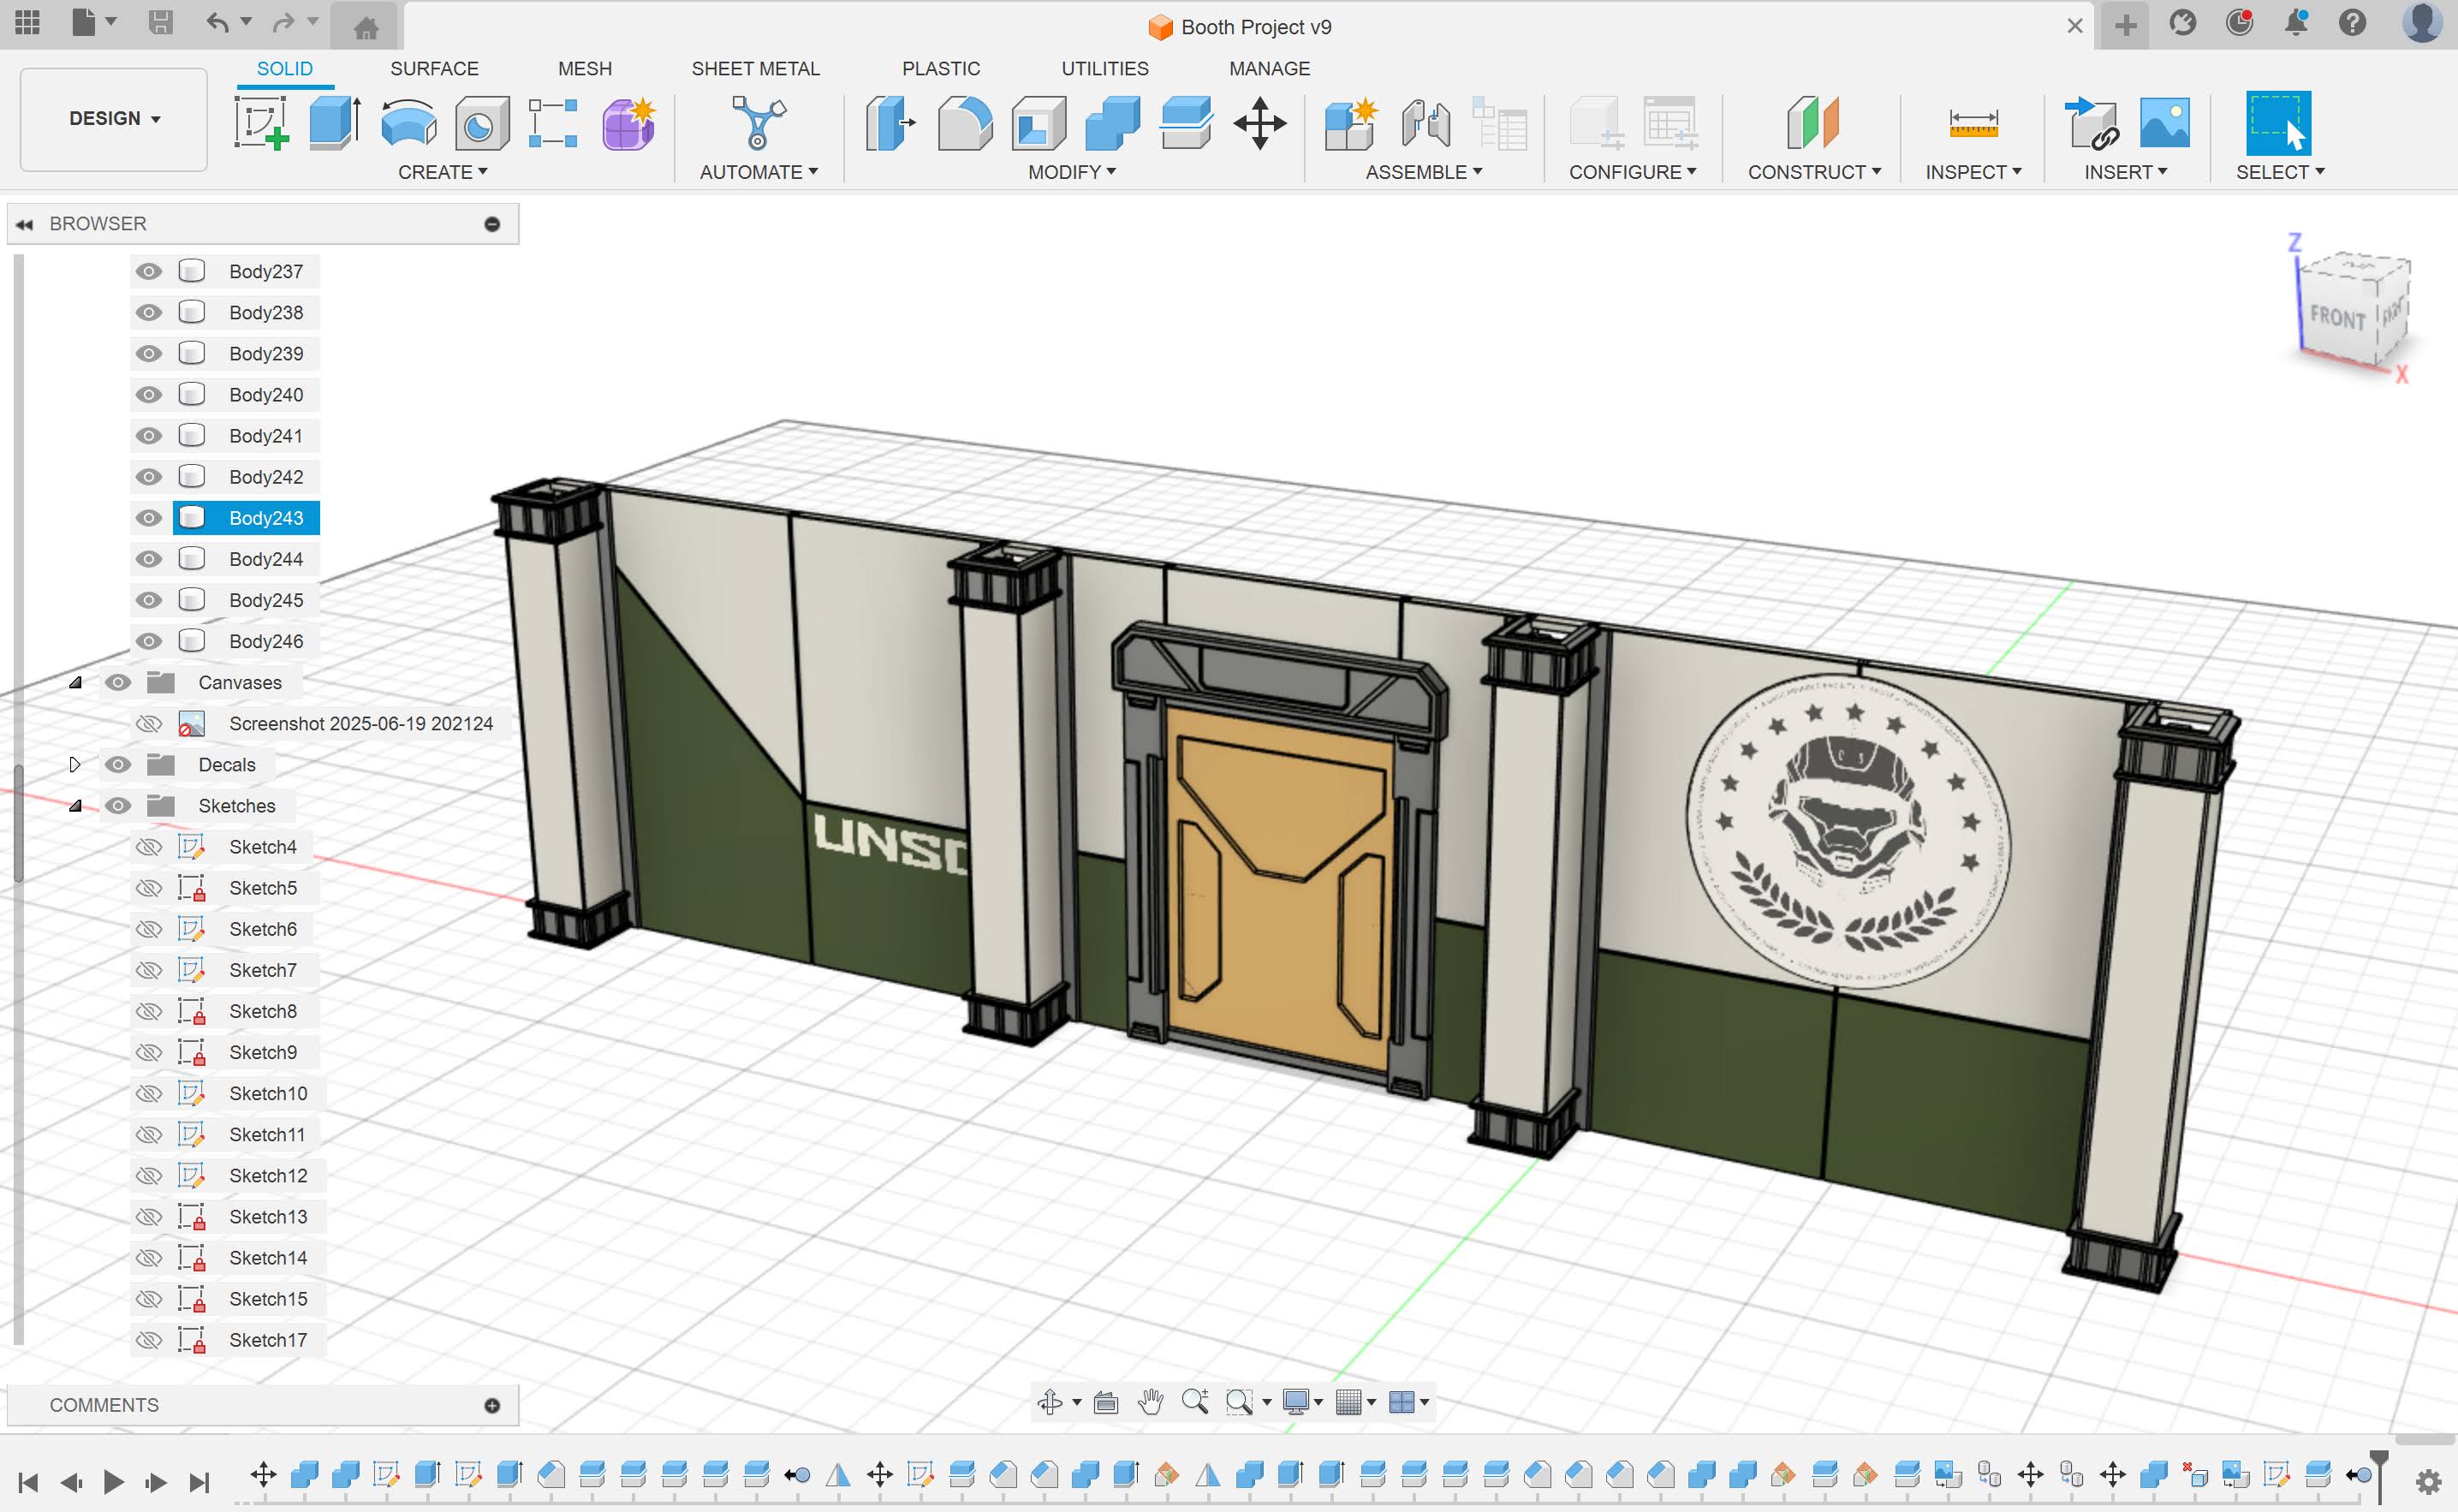Click the Create Form purple icon
This screenshot has width=2458, height=1512.
[x=629, y=123]
